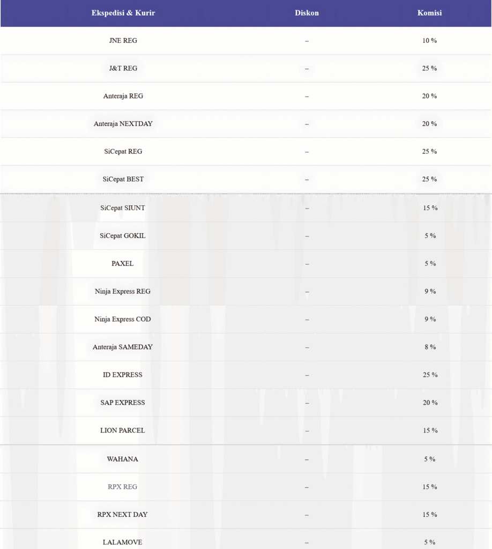Click the Komisi column header
Screen dimensions: 492x549
click(x=429, y=13)
